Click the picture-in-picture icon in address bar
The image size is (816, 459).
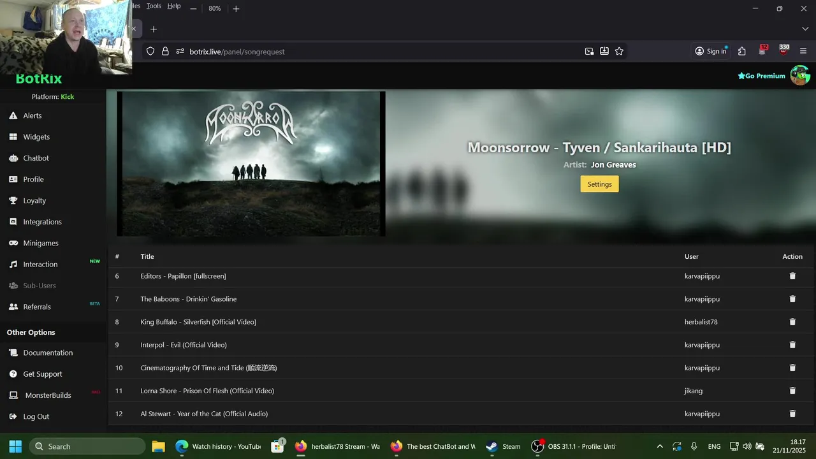pos(589,51)
